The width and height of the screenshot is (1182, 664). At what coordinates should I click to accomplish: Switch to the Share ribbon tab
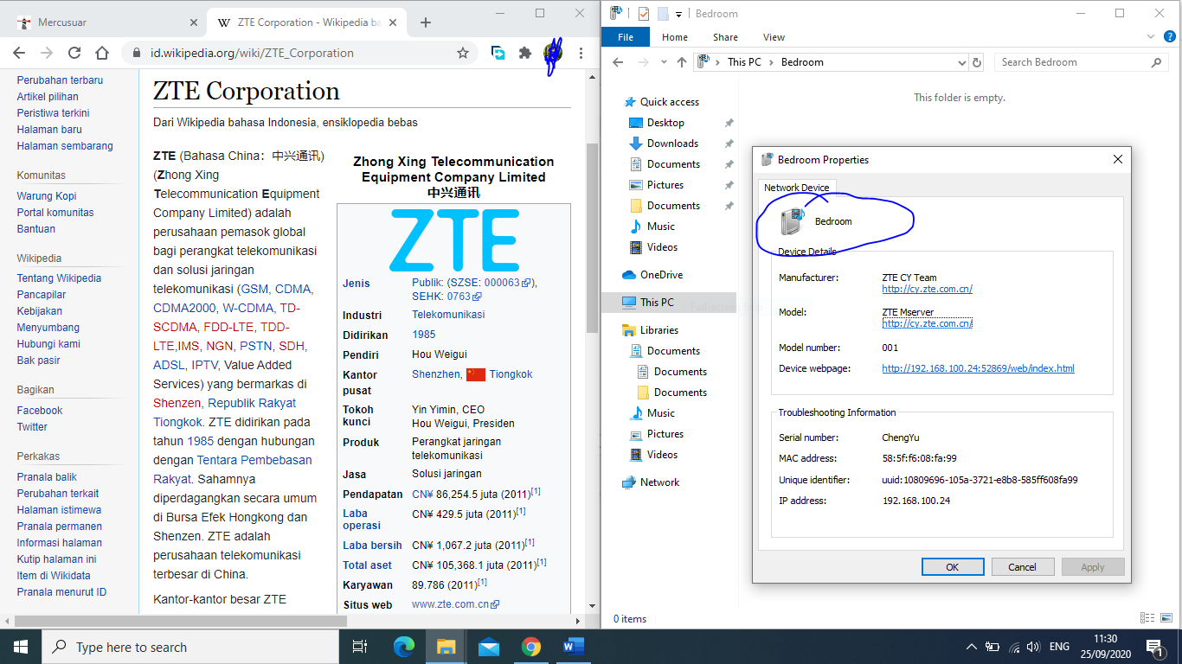725,36
